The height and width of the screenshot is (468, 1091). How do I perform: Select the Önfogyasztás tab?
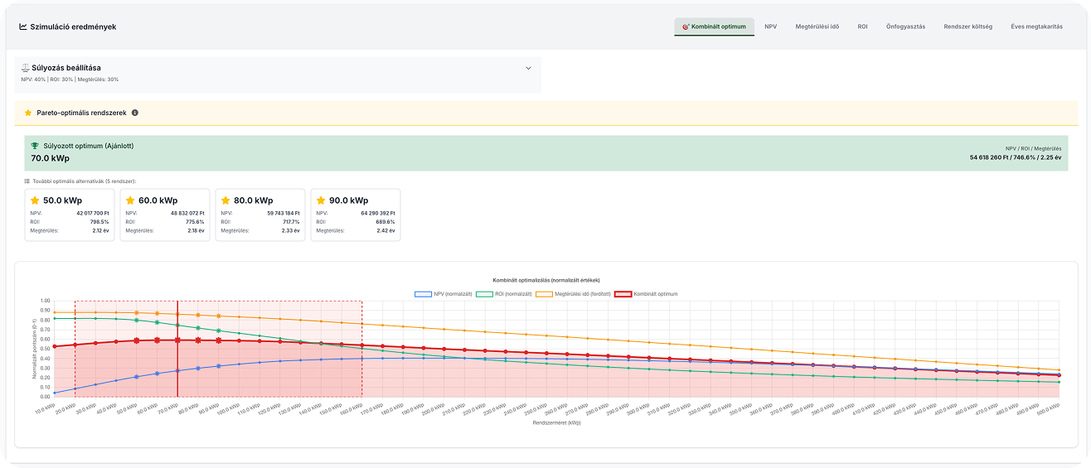pyautogui.click(x=905, y=27)
